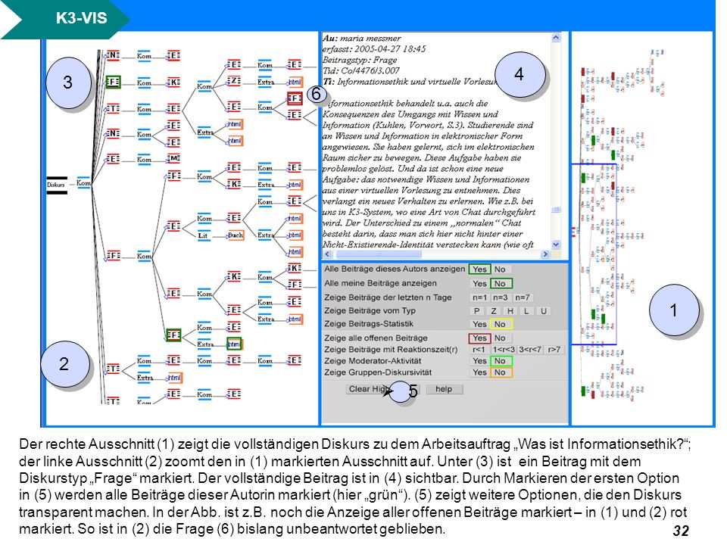This screenshot has width=727, height=545.
Task: Filter by post type H
Action: [x=510, y=311]
